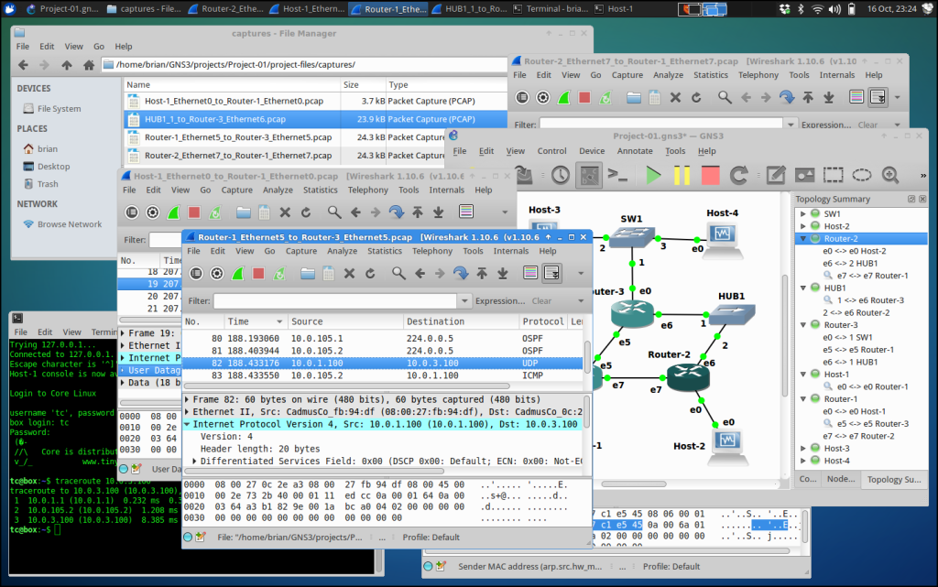This screenshot has width=938, height=587.
Task: Expand Host-4 in Topology Summary
Action: pos(803,461)
